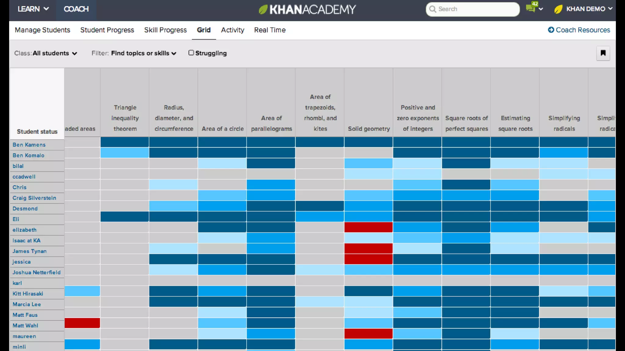The height and width of the screenshot is (351, 625).
Task: Click the Coach Resources arrow icon
Action: tap(551, 30)
